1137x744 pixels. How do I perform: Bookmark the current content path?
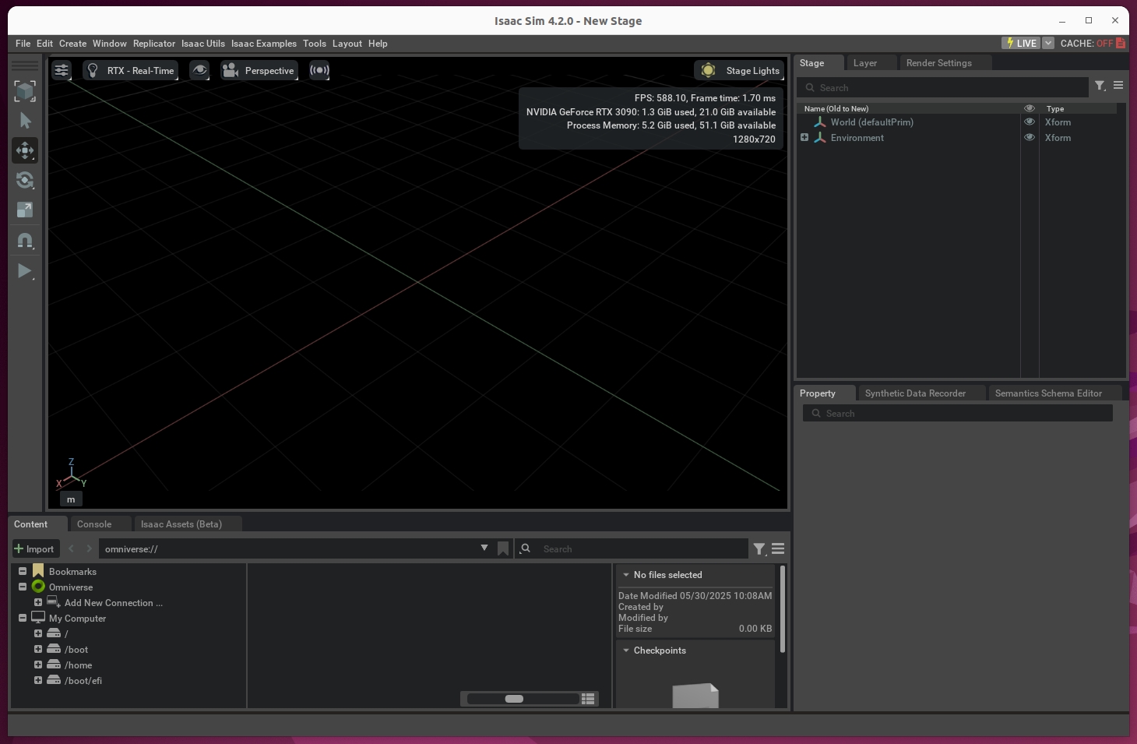[503, 549]
